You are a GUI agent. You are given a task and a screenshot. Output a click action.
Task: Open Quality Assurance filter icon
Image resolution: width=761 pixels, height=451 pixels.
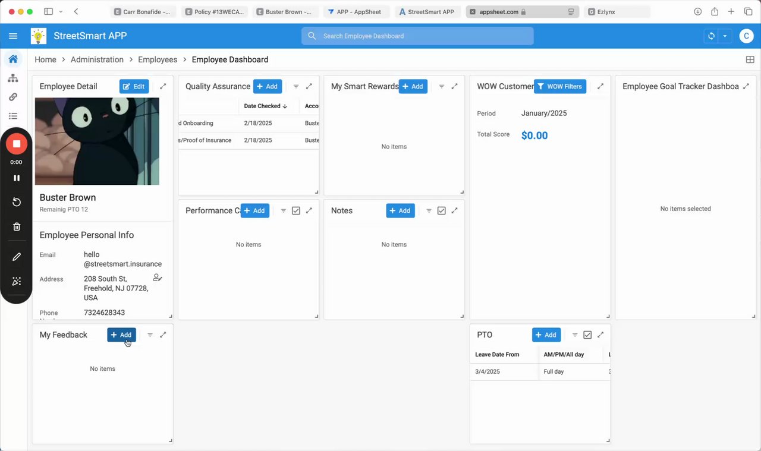click(296, 86)
